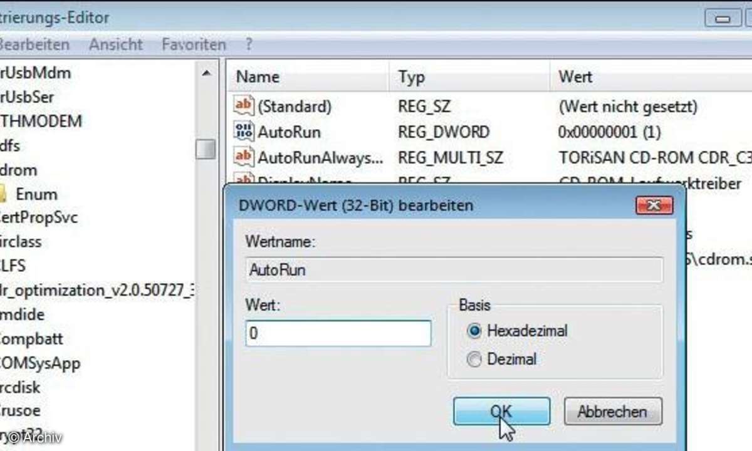Image resolution: width=752 pixels, height=451 pixels.
Task: Confirm the dialog with OK
Action: coord(502,412)
